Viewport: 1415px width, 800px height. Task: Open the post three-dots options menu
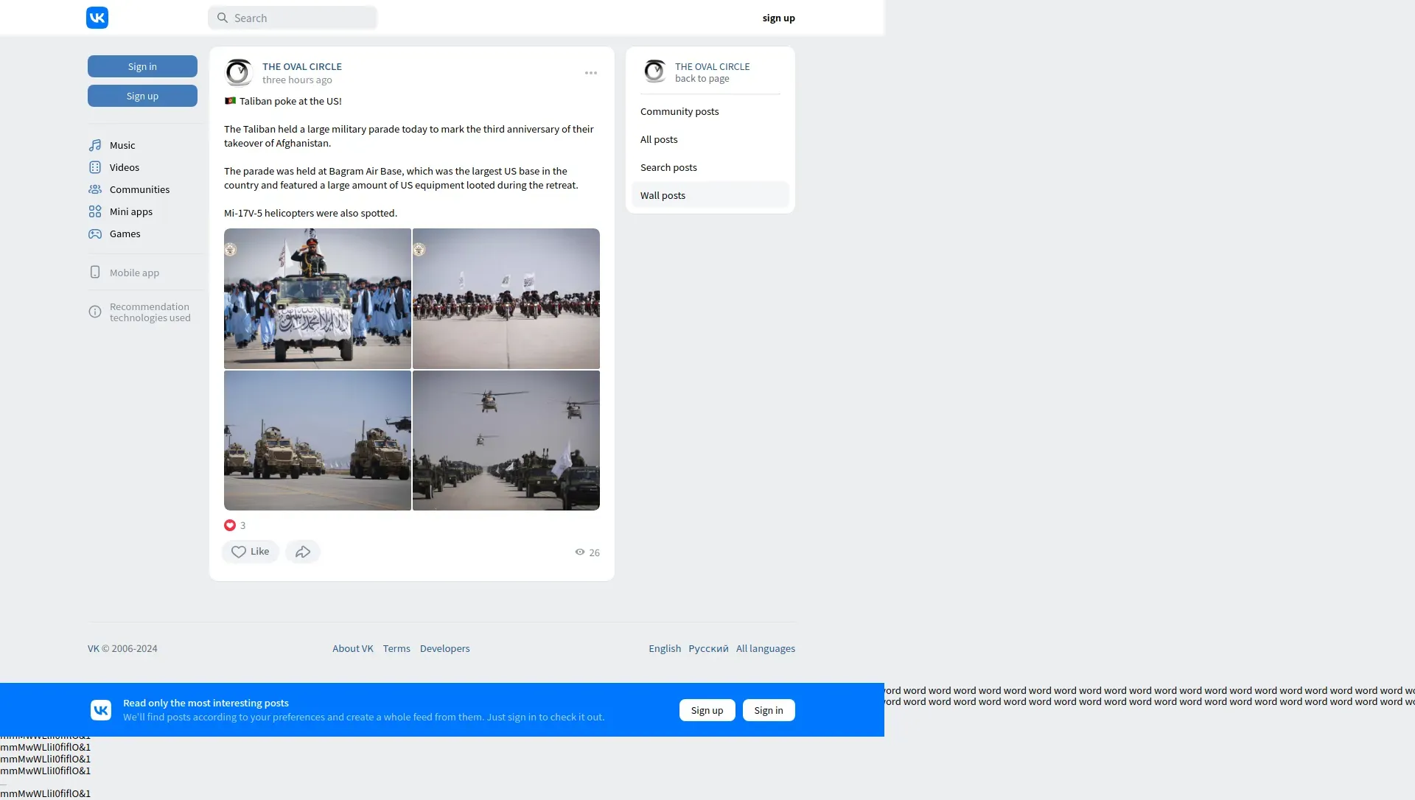point(591,73)
